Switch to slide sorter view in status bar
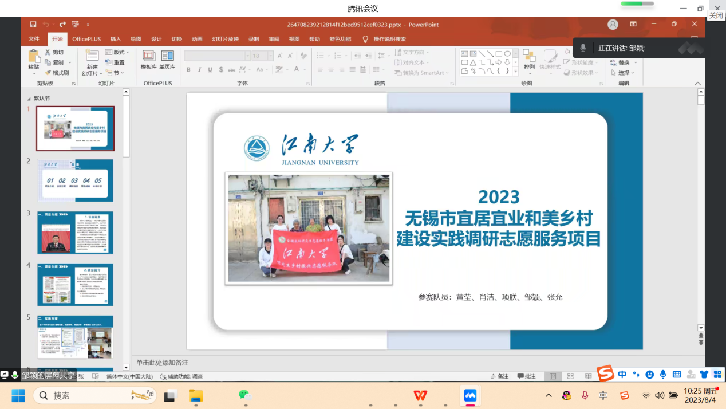Image resolution: width=726 pixels, height=409 pixels. (x=570, y=376)
